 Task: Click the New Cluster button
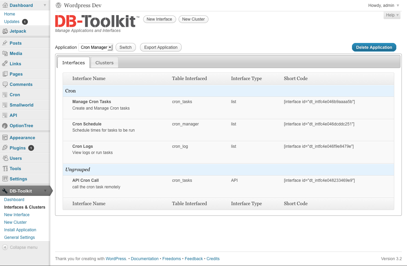pyautogui.click(x=193, y=19)
